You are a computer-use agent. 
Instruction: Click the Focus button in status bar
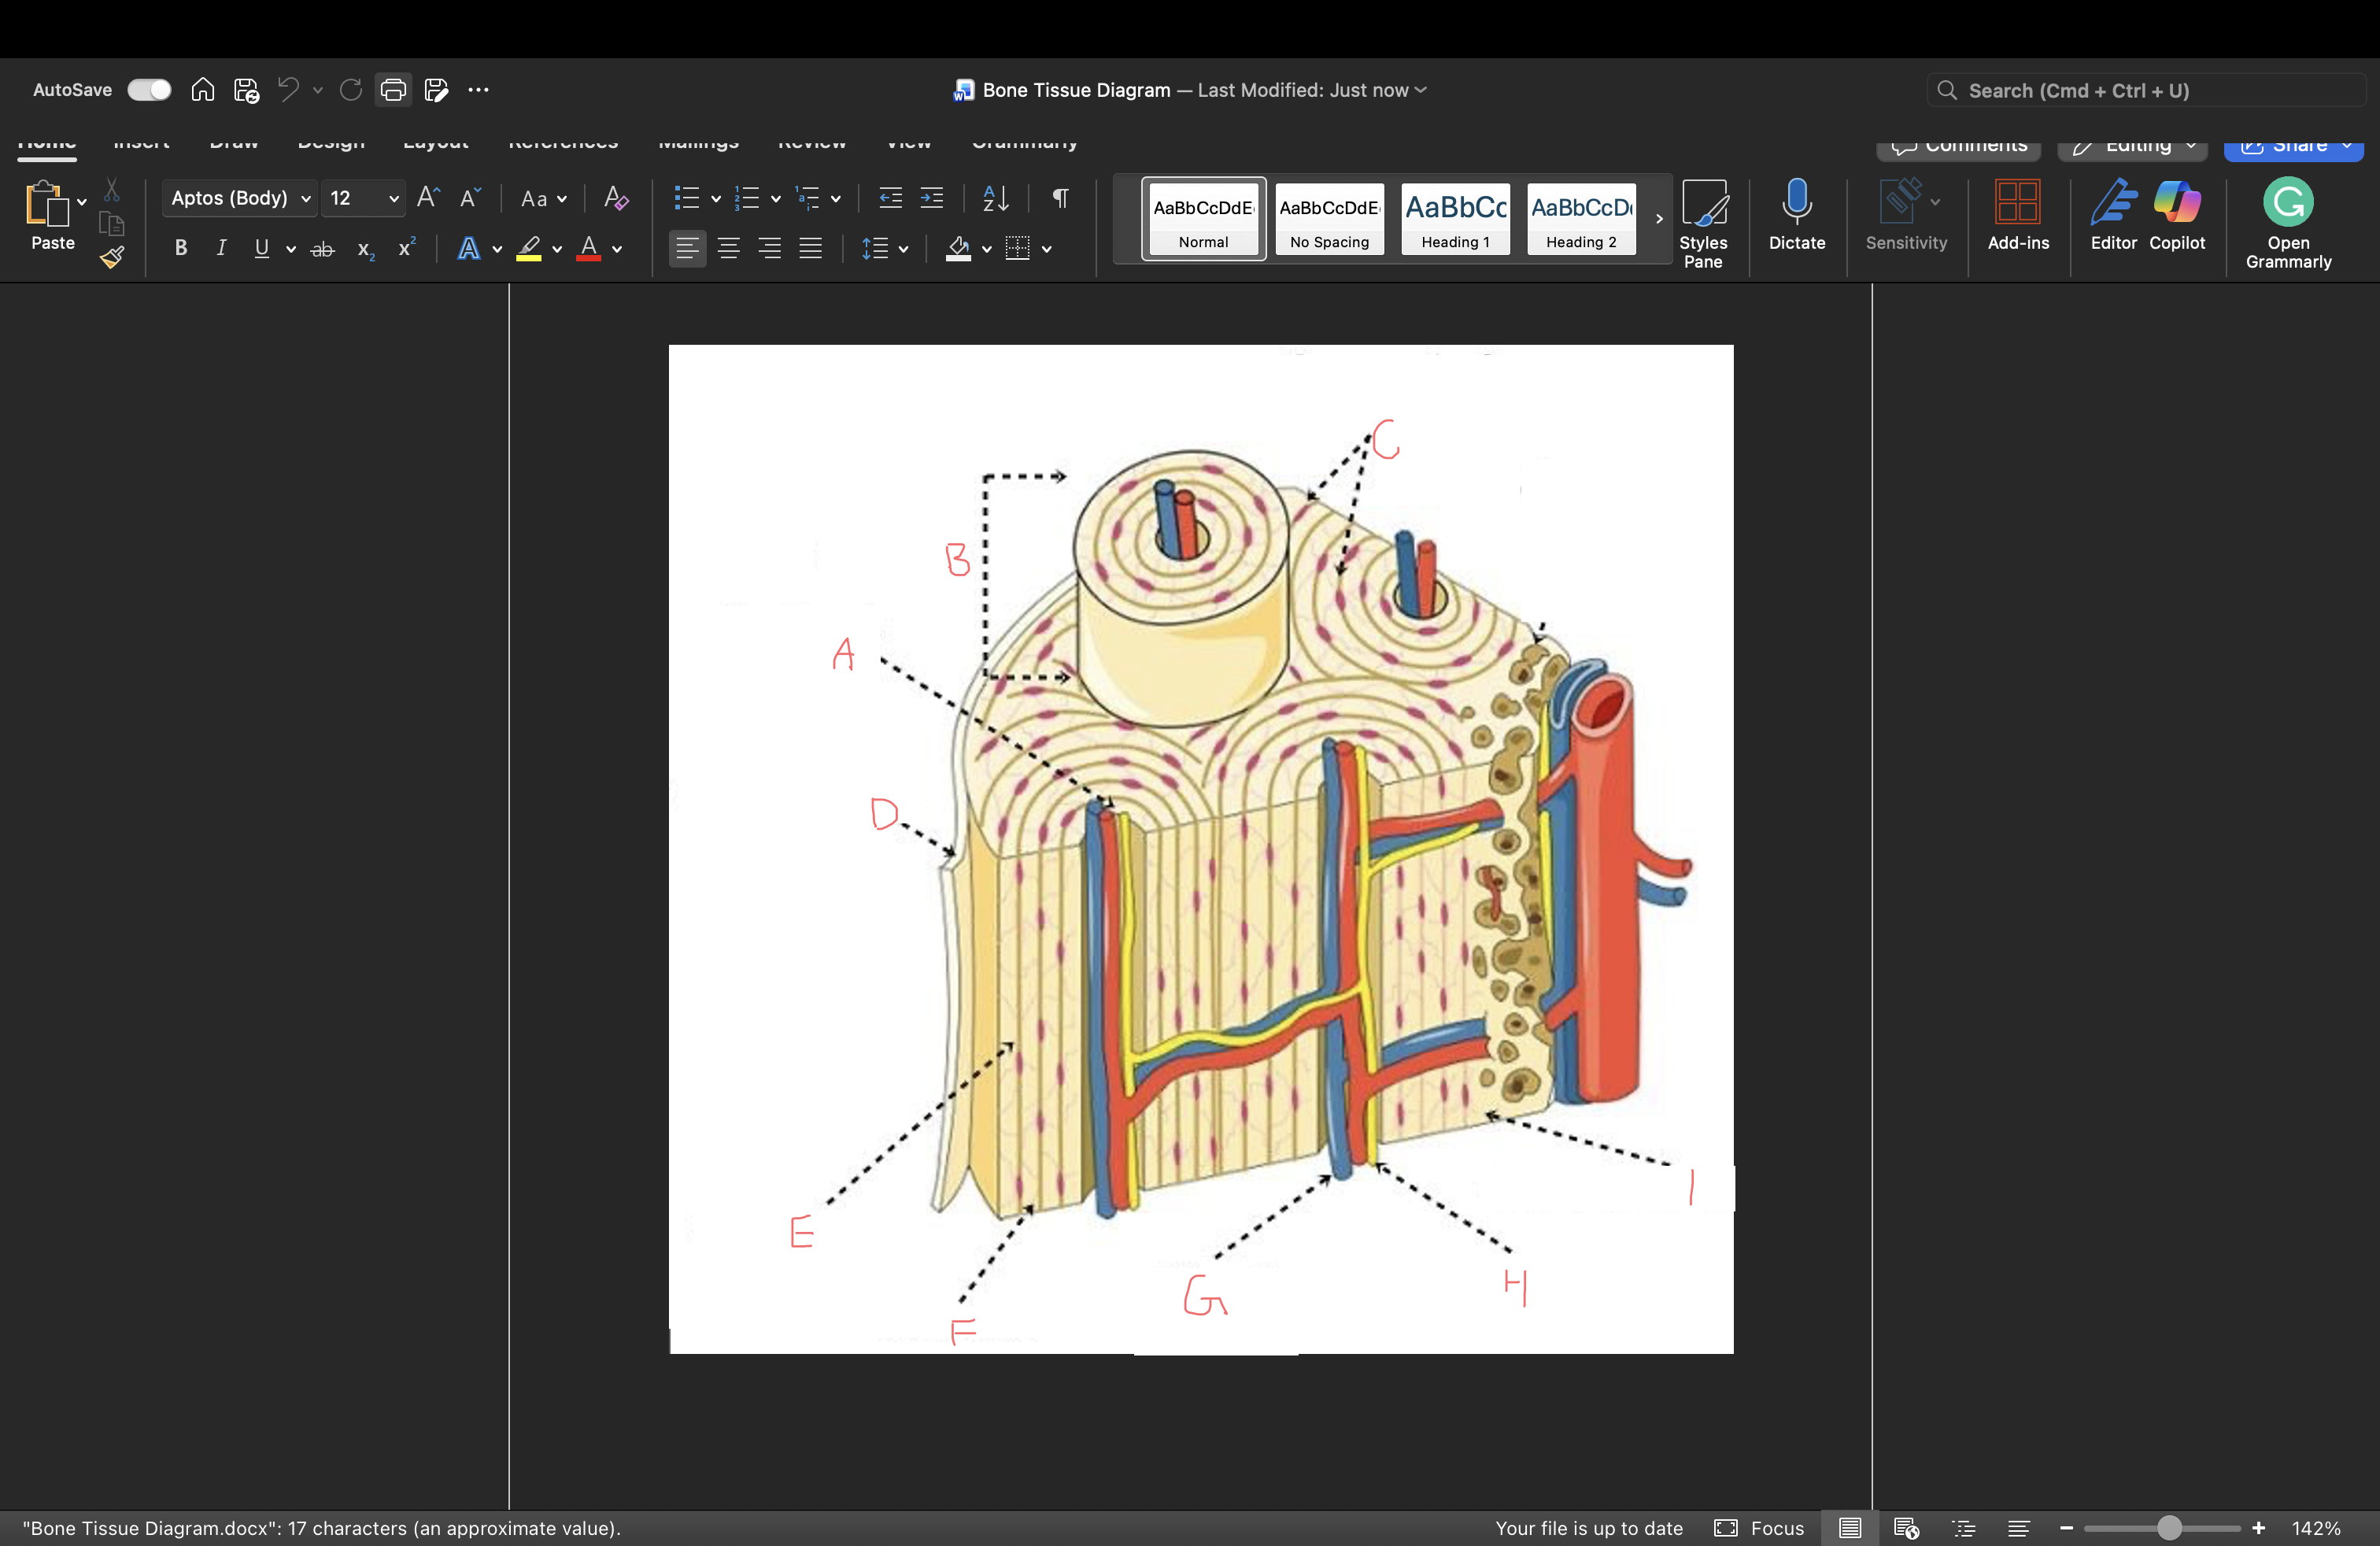(1760, 1528)
